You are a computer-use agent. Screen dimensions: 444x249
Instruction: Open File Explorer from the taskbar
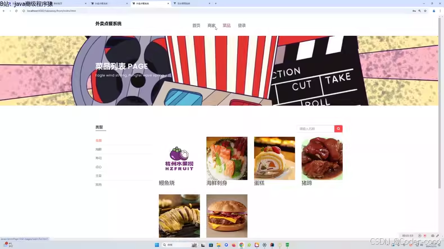pos(219,245)
